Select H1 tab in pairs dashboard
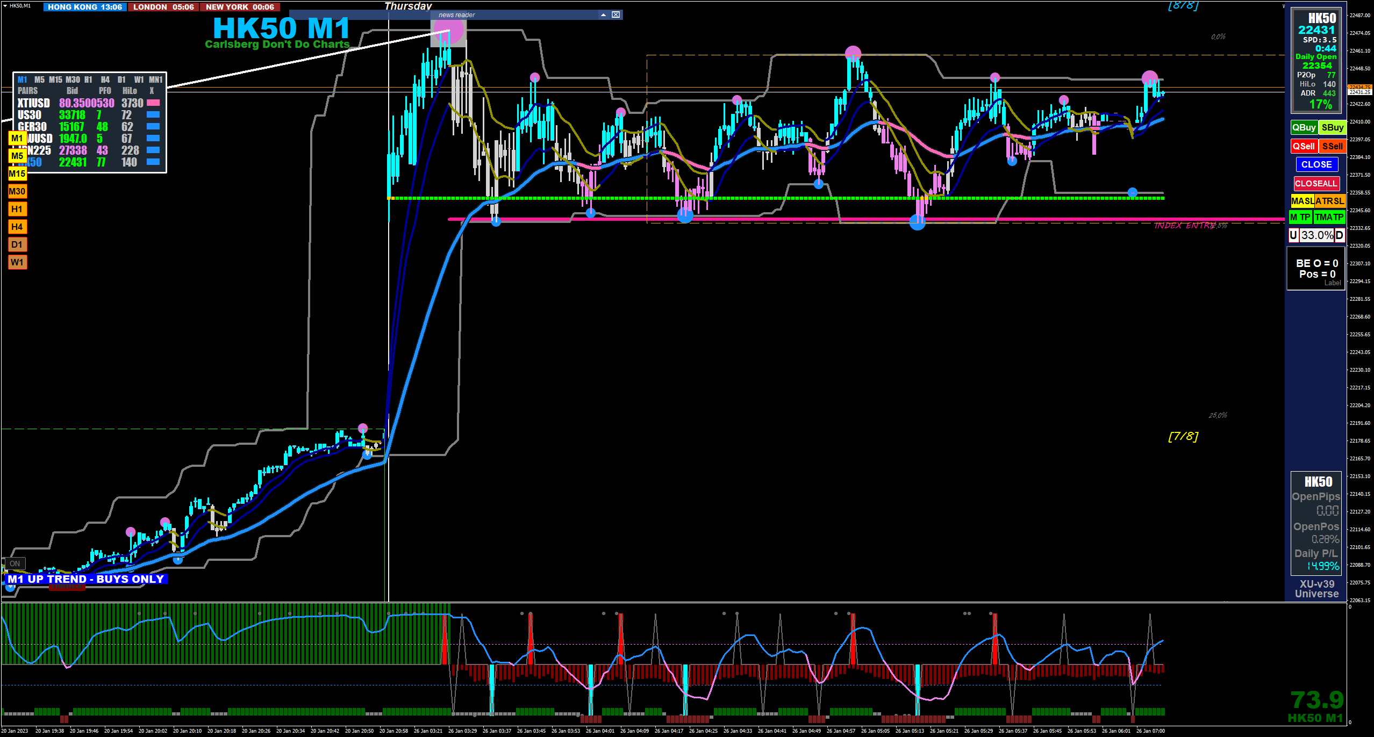Screen dimensions: 1374x737 tap(88, 80)
